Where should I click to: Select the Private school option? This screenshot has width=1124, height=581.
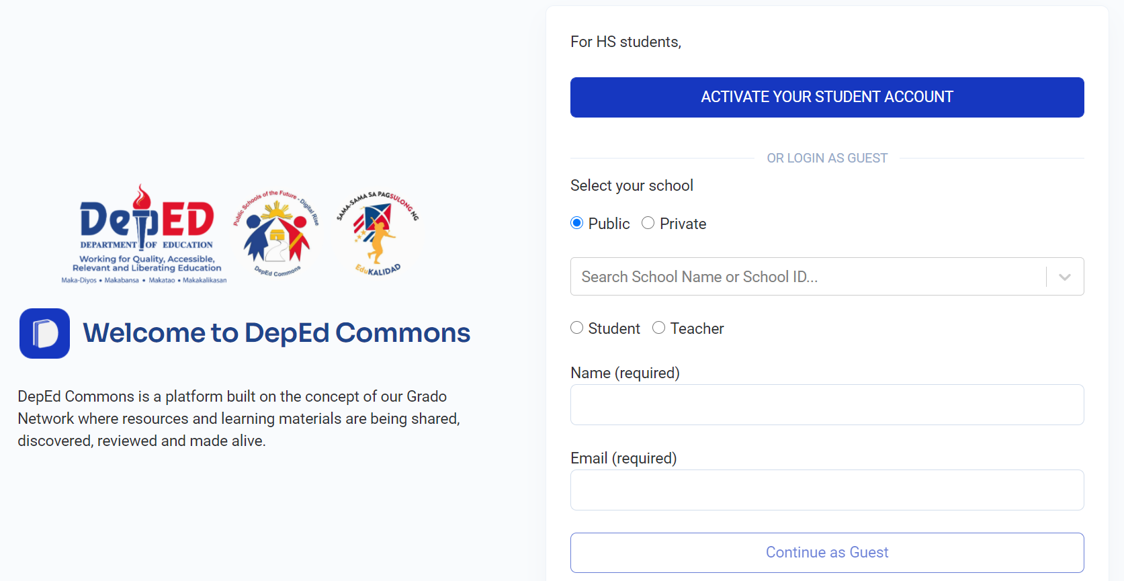point(648,222)
